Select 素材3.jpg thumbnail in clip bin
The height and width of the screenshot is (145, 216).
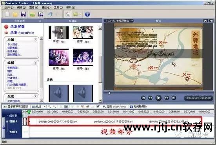coord(59,33)
